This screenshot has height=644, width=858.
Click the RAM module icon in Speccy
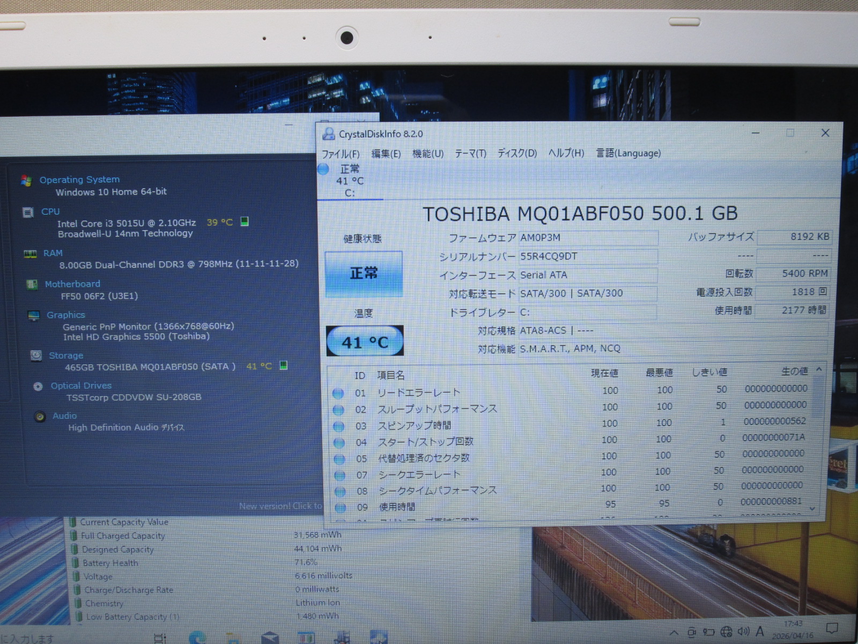30,253
